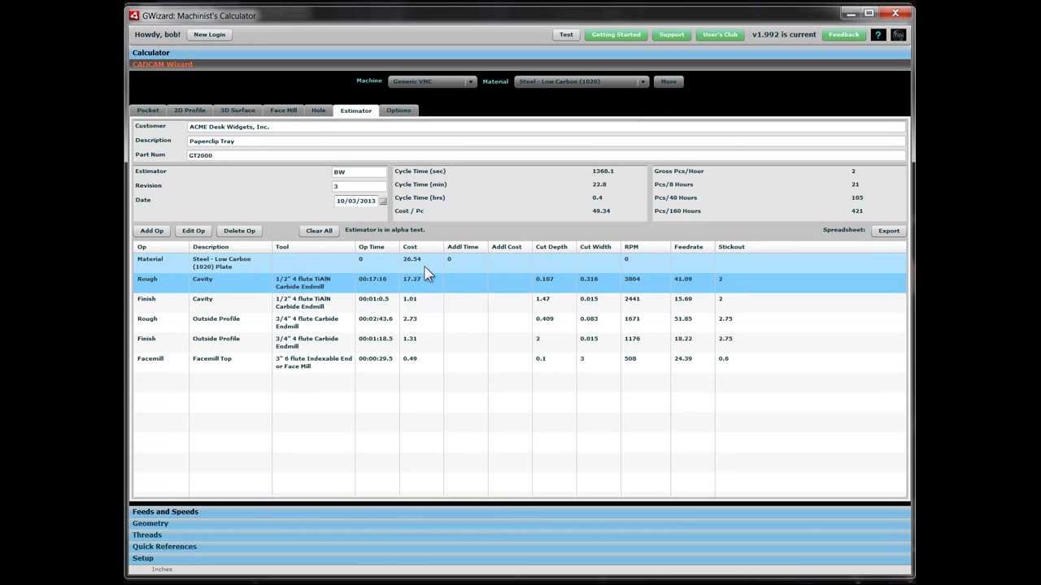Click the Cut Width column header

(x=599, y=247)
